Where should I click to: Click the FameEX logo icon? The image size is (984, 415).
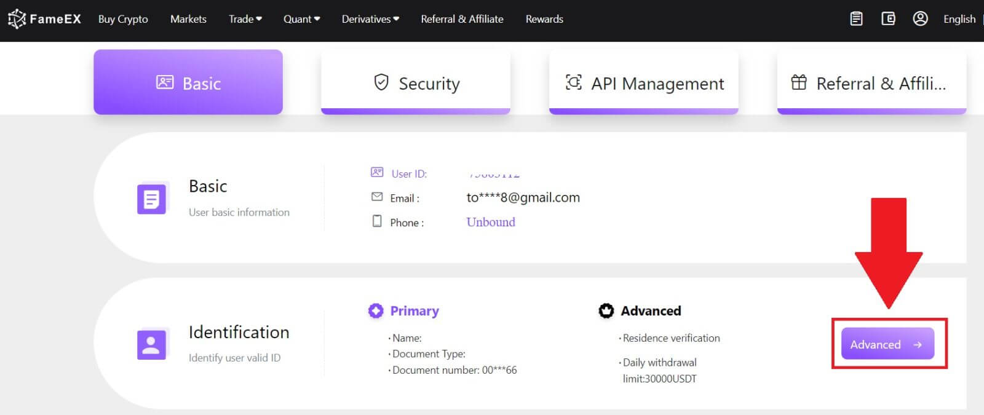point(17,19)
